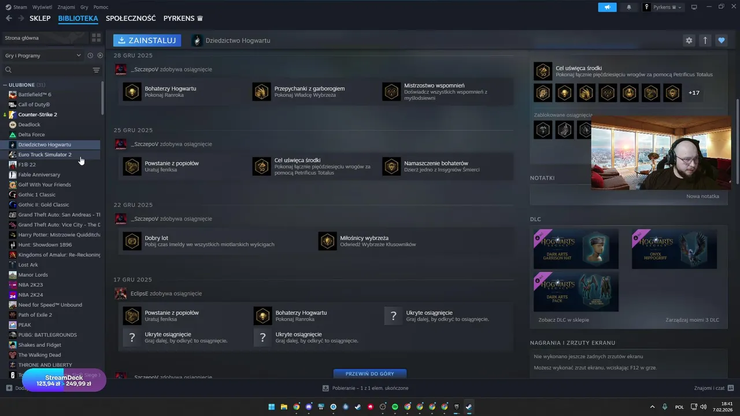Open advanced filter options icon
The height and width of the screenshot is (416, 740).
96,70
